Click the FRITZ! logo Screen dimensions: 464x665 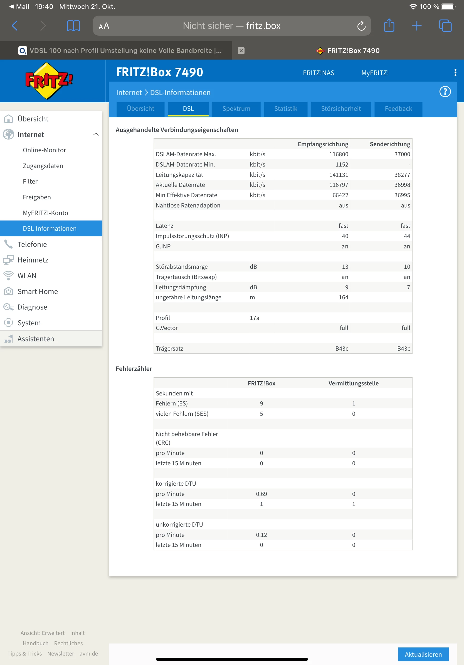(x=49, y=81)
